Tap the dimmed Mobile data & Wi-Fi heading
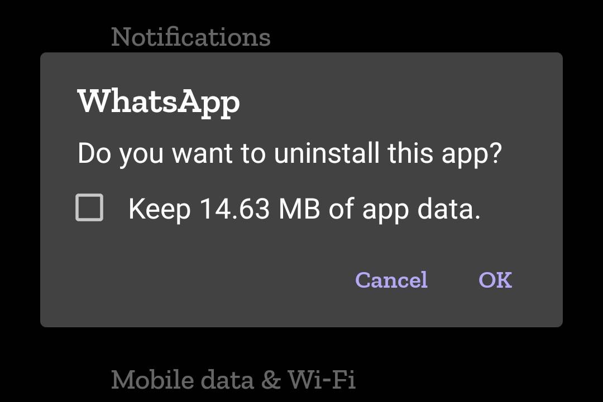Image resolution: width=603 pixels, height=402 pixels. pos(233,380)
